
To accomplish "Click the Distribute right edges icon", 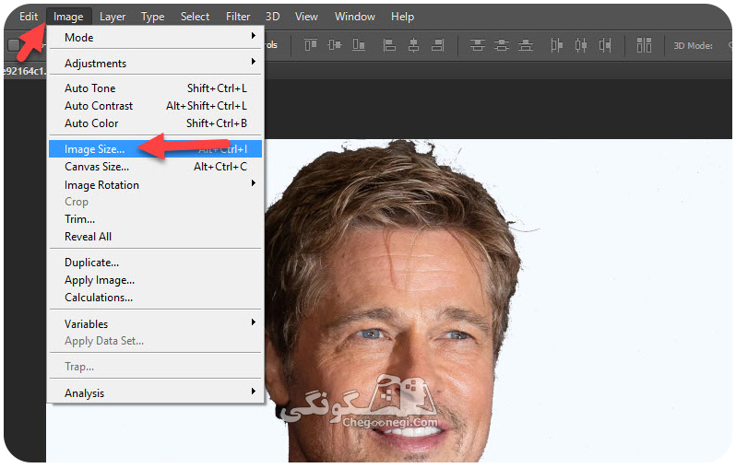I will click(605, 45).
